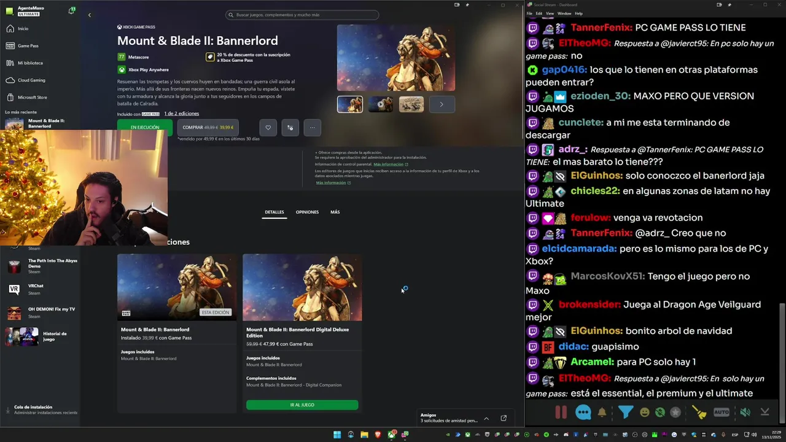This screenshot has width=786, height=442.
Task: Select the third gallery thumbnail
Action: point(411,104)
